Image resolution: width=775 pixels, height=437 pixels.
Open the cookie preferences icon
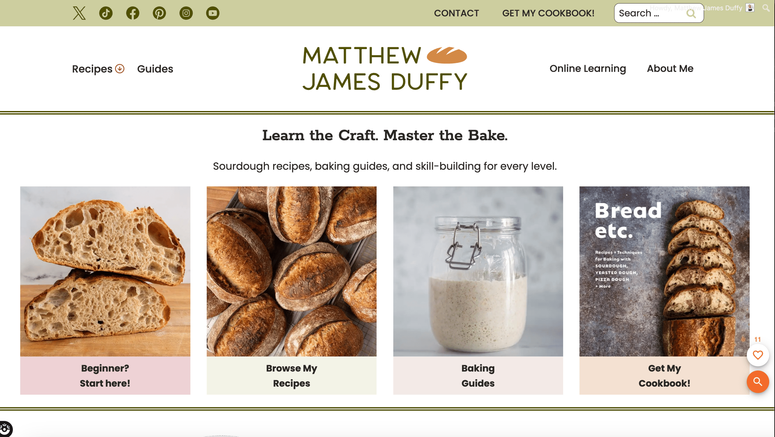tap(5, 430)
